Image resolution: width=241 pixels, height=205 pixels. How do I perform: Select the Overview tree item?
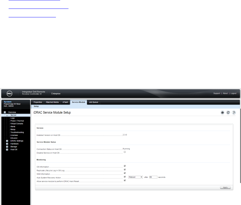tap(12, 112)
